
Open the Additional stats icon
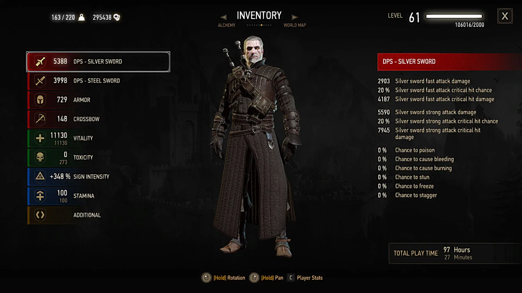40,215
